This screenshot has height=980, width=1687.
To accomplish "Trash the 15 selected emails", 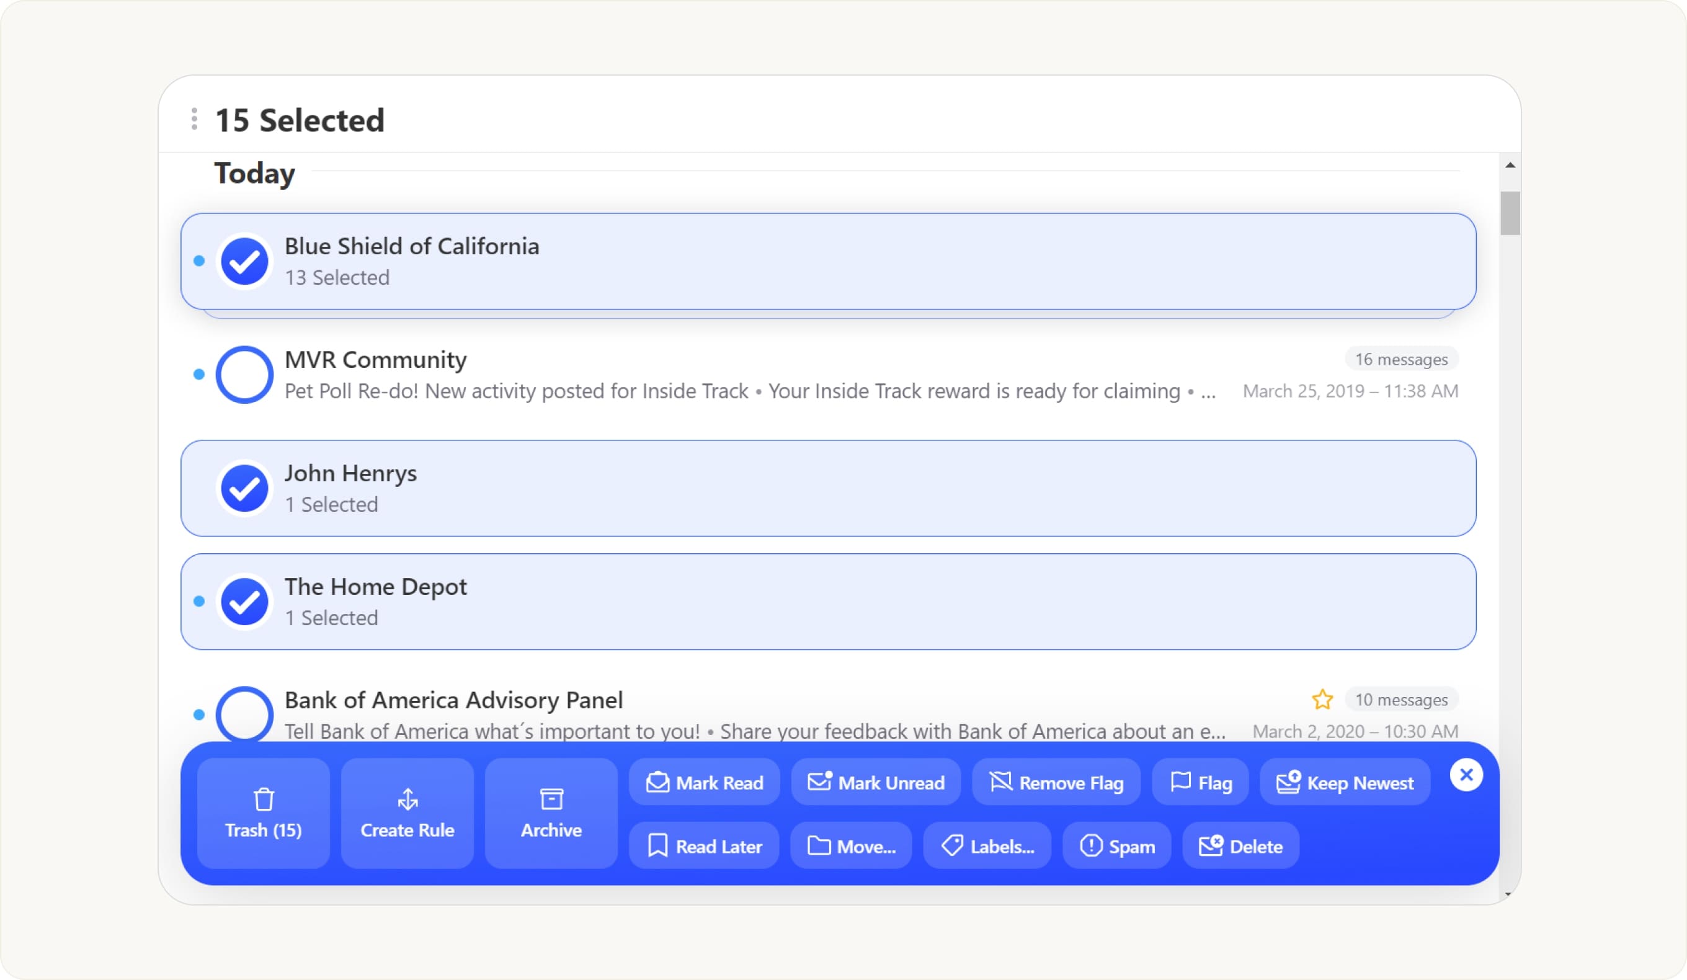I will point(262,812).
